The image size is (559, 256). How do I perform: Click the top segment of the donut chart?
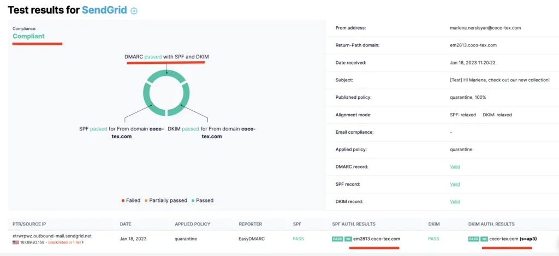point(166,74)
